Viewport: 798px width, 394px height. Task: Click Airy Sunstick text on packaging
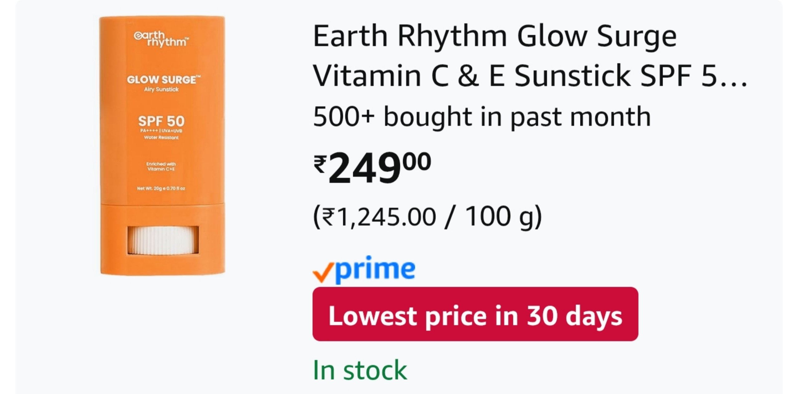tap(161, 90)
